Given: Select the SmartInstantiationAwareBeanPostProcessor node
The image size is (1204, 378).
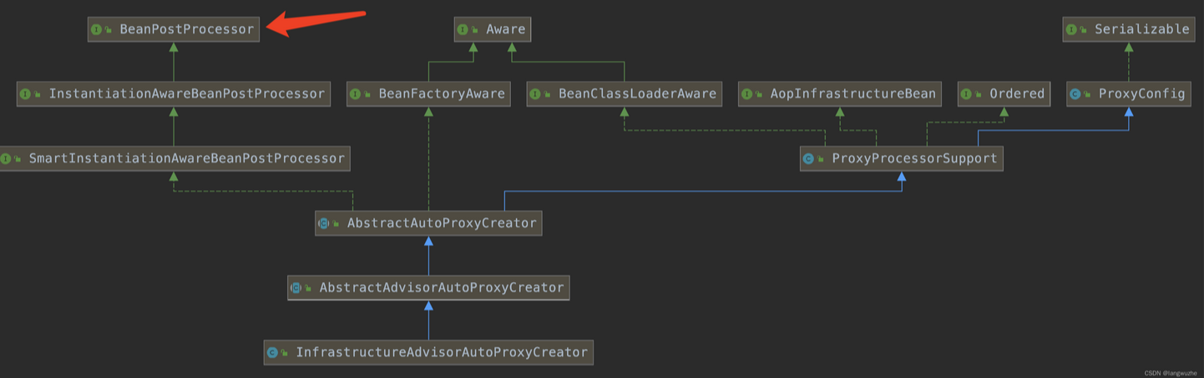Looking at the screenshot, I should point(174,158).
